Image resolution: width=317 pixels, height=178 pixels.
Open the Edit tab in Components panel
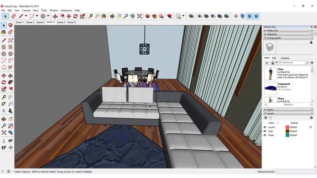pos(274,58)
